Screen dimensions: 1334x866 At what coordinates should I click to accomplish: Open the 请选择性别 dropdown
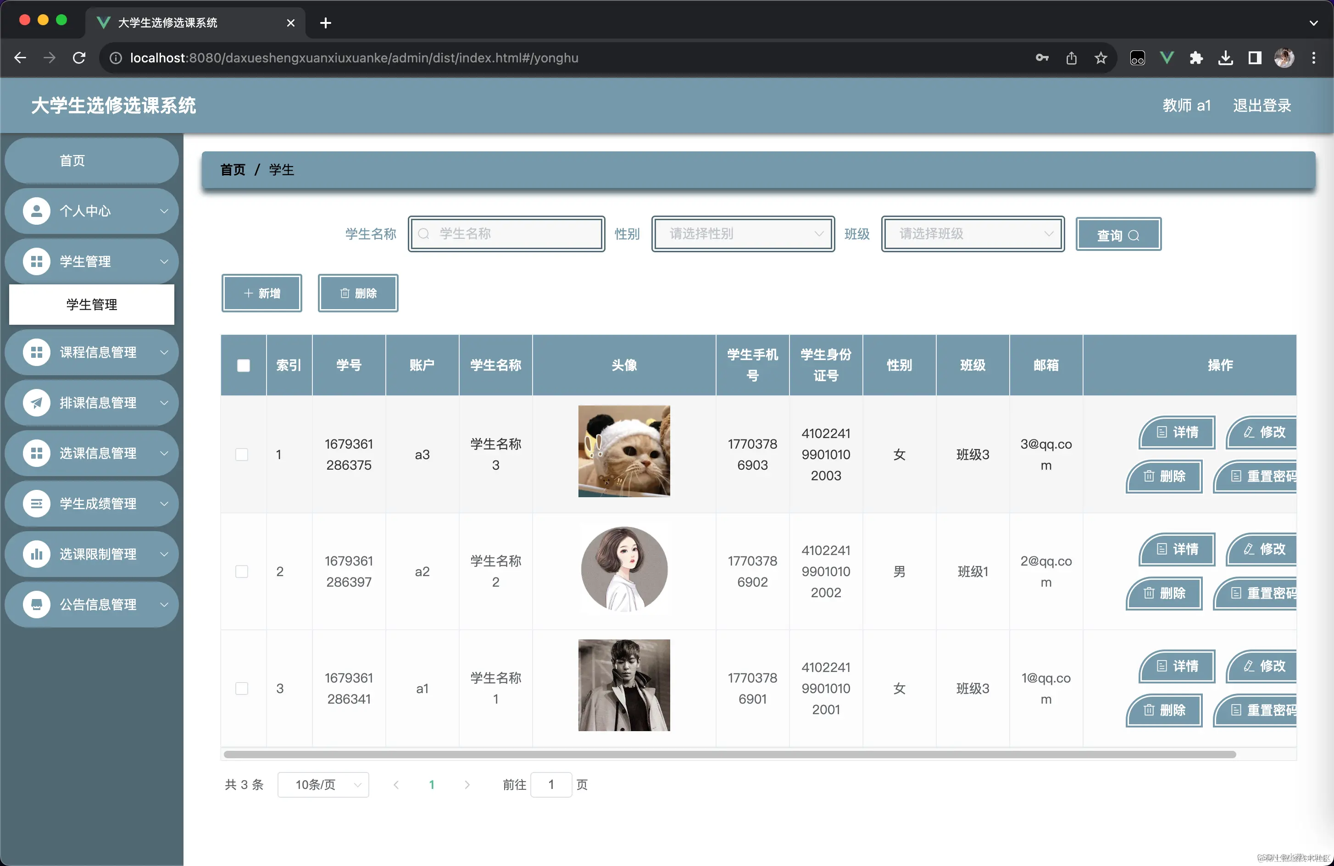point(743,234)
